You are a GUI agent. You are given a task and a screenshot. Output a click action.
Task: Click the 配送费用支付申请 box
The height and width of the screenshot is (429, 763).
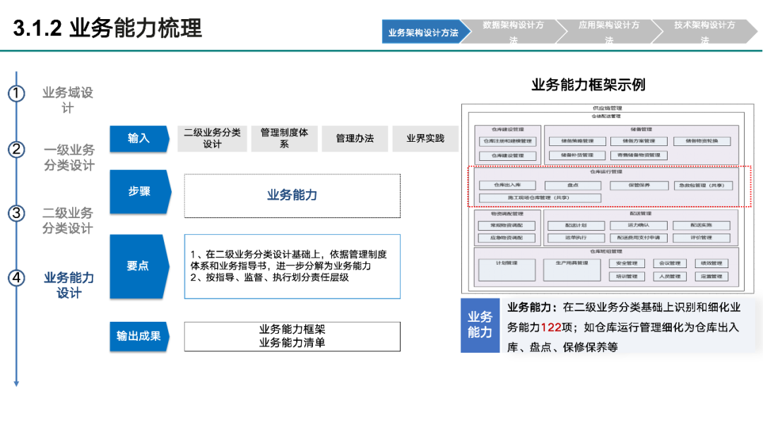(639, 238)
